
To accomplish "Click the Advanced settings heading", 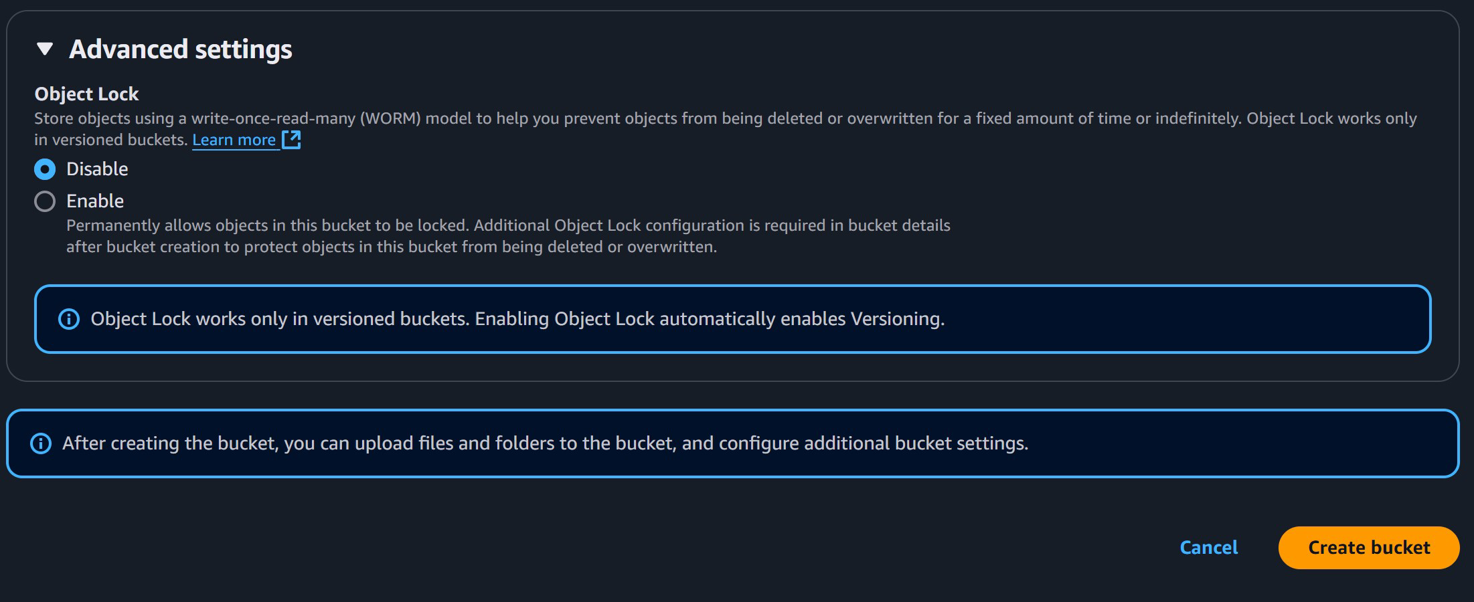I will tap(181, 49).
